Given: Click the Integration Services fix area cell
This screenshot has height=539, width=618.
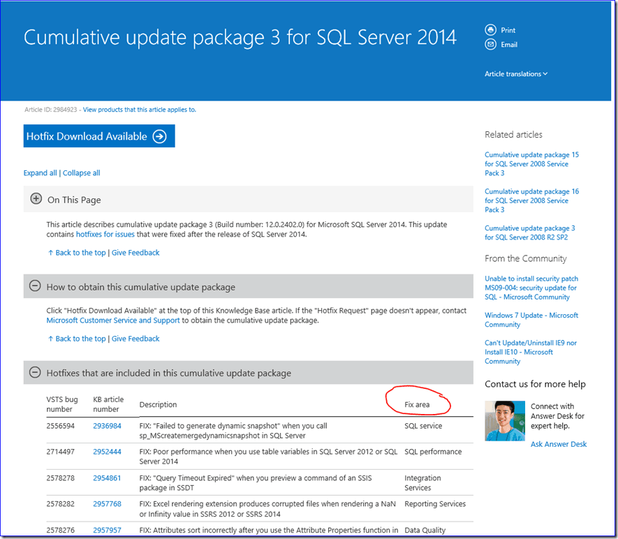Looking at the screenshot, I should tap(422, 482).
